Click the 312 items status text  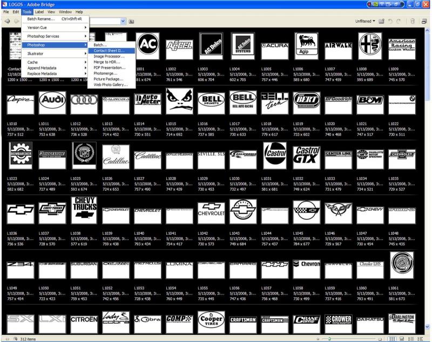[x=28, y=339]
